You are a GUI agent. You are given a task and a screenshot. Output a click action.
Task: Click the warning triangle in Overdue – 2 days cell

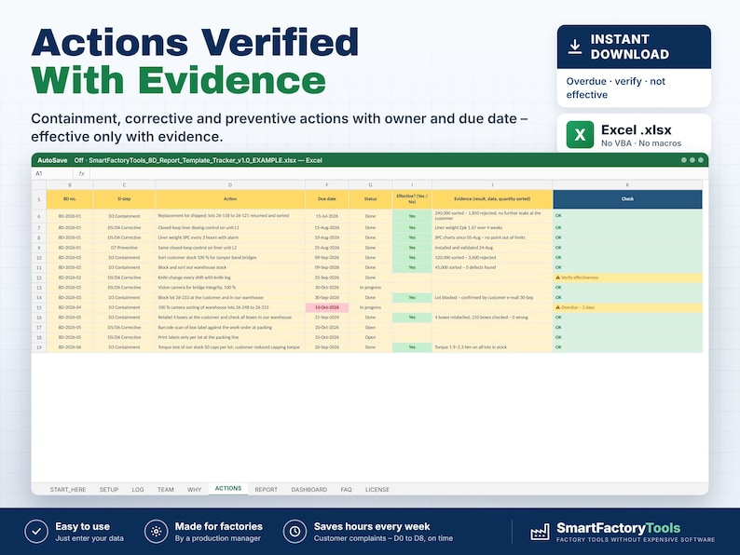click(x=558, y=307)
